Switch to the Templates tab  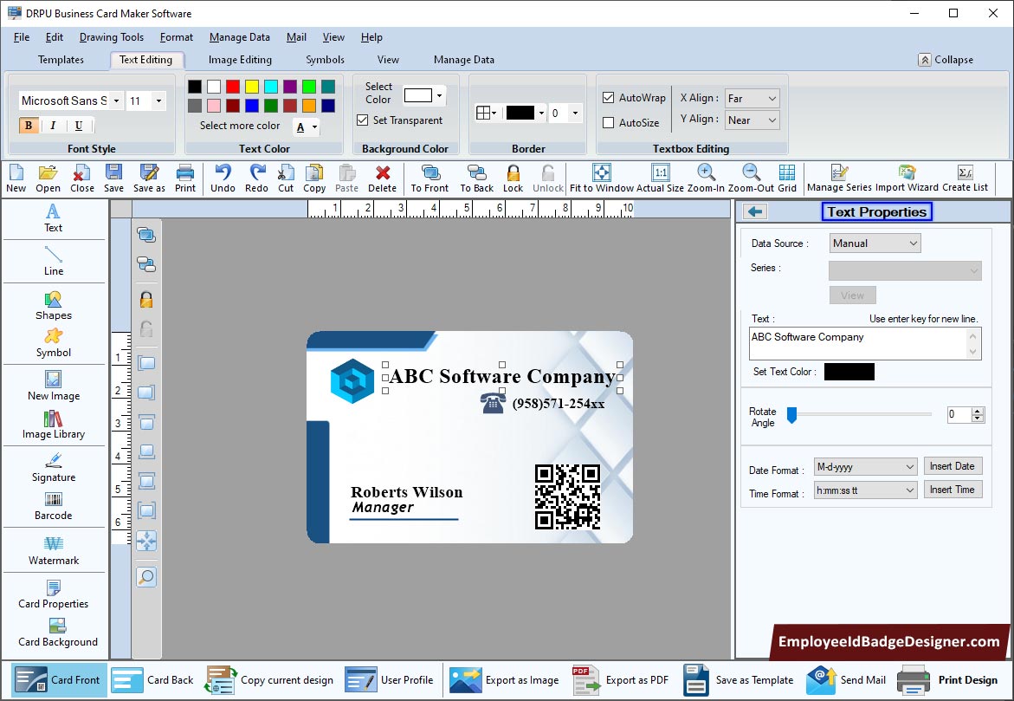point(61,60)
